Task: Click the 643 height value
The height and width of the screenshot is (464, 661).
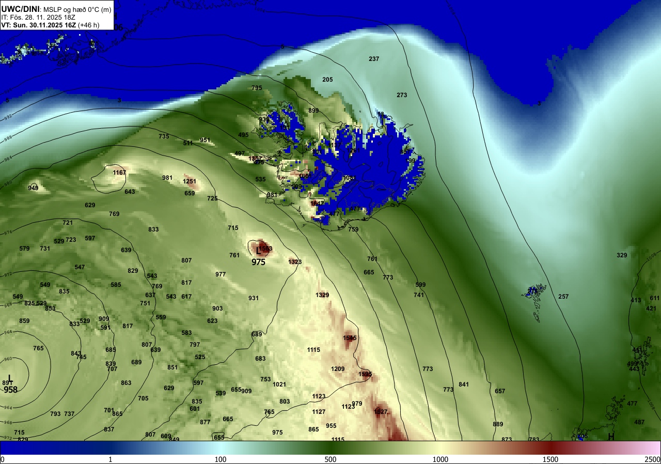Action: pyautogui.click(x=130, y=192)
